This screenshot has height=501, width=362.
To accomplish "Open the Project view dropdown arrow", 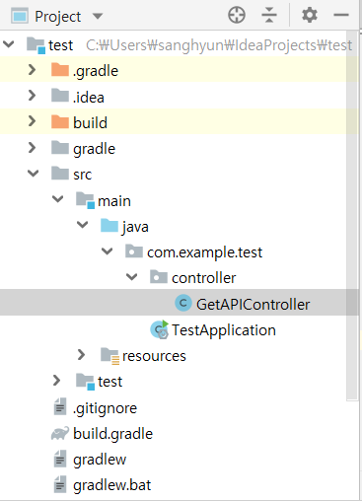I will [x=98, y=16].
